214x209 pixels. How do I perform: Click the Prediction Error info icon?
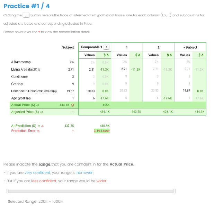pyautogui.click(x=38, y=131)
